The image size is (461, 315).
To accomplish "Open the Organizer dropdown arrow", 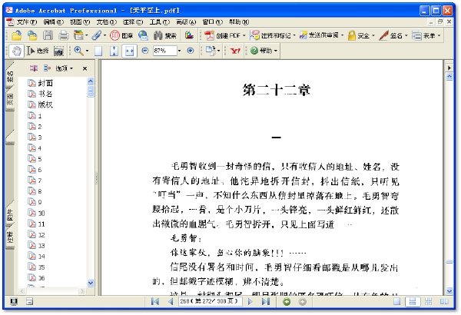I will click(x=87, y=35).
